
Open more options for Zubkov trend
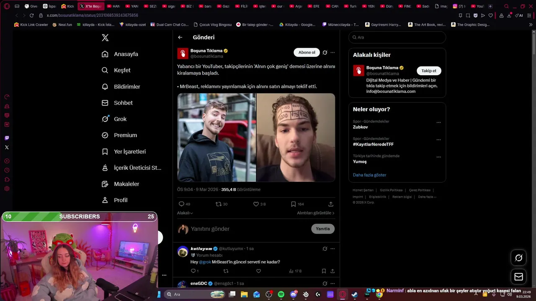click(x=438, y=122)
